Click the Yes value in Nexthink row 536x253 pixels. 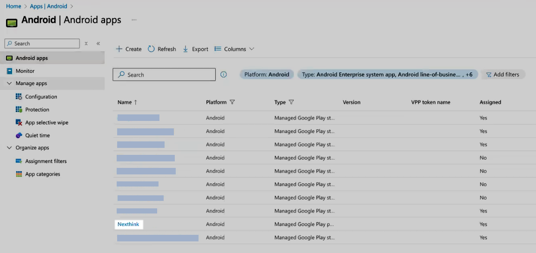(x=483, y=224)
